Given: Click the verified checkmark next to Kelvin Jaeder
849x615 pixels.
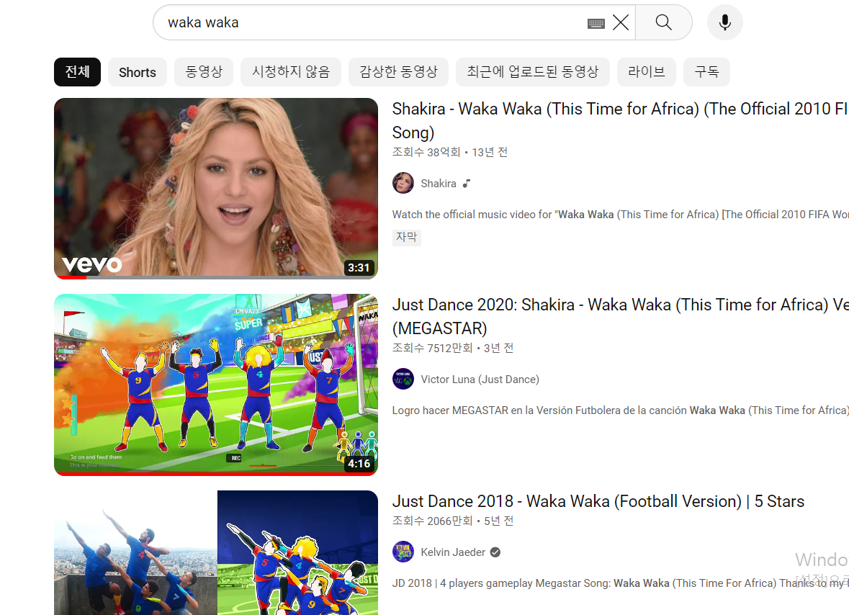Looking at the screenshot, I should pyautogui.click(x=494, y=552).
